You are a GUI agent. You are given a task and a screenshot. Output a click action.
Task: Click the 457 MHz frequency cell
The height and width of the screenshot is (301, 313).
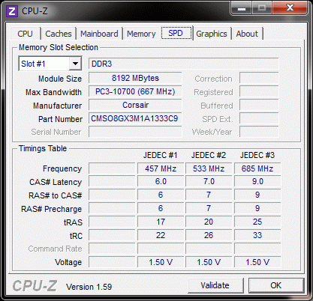pos(161,168)
